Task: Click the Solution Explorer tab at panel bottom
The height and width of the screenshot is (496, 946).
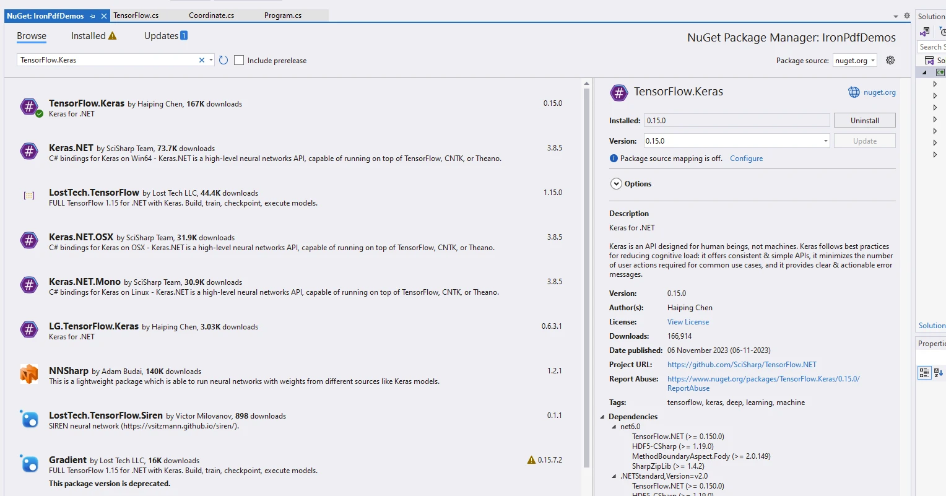Action: [932, 326]
